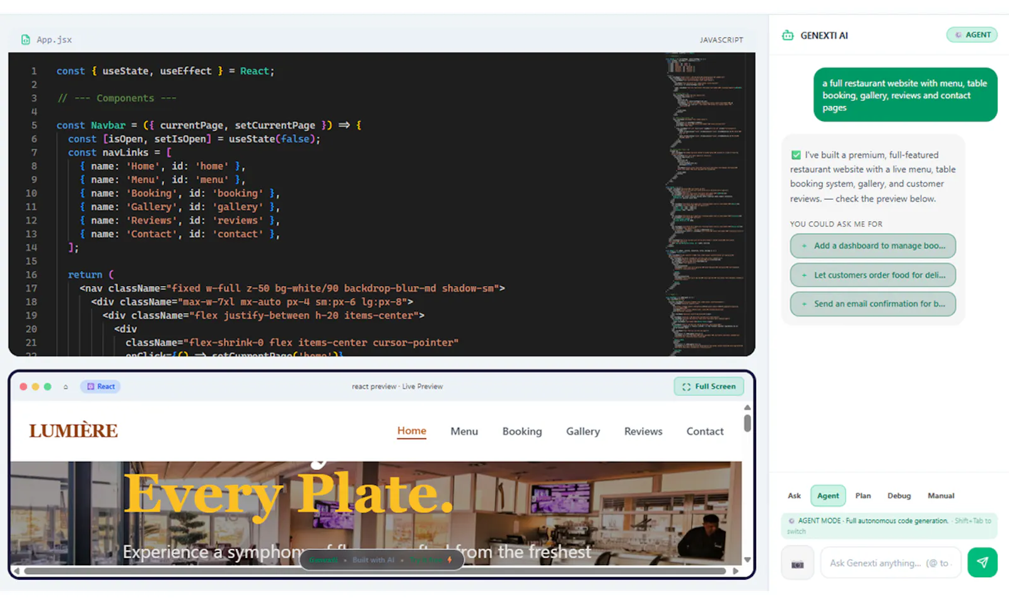1009x603 pixels.
Task: Click the JAVASCRIPT language label
Action: click(721, 40)
